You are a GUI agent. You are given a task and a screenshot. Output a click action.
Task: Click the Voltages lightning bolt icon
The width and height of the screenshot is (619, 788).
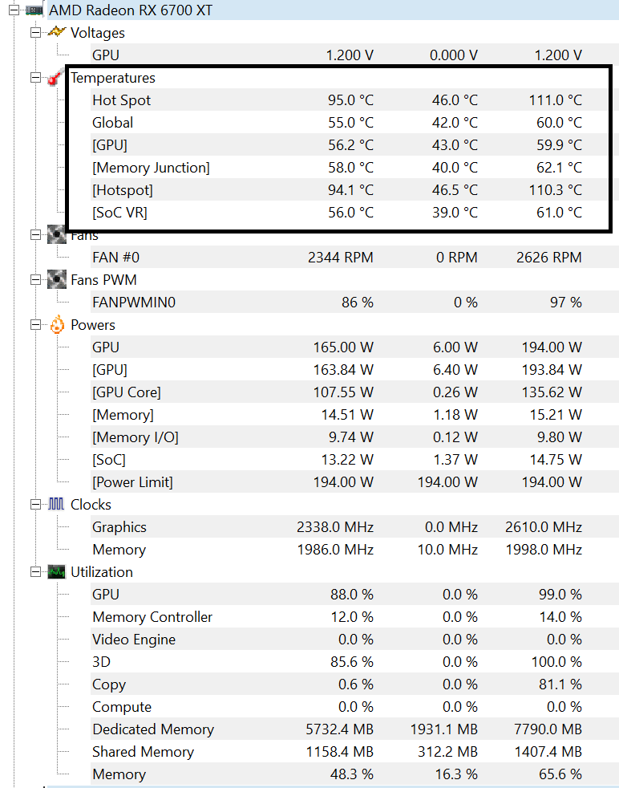[x=56, y=33]
